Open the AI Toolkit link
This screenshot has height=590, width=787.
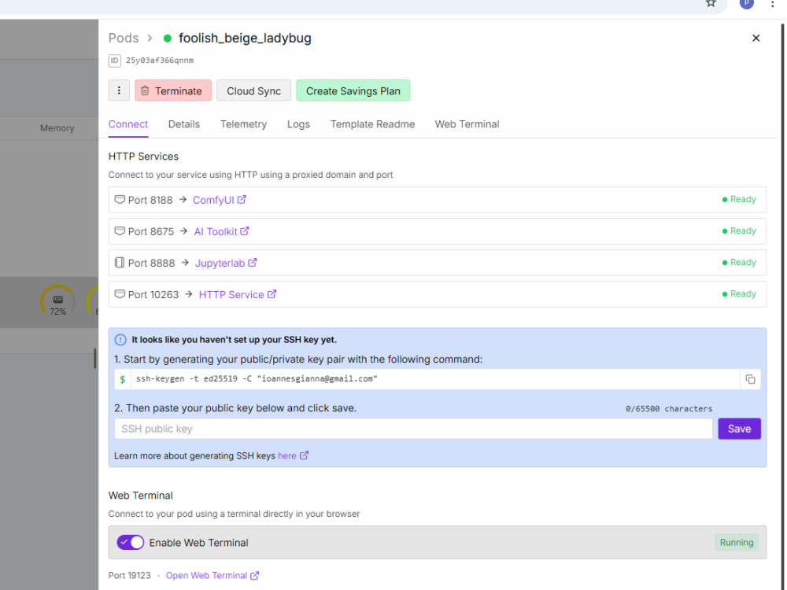click(x=216, y=232)
